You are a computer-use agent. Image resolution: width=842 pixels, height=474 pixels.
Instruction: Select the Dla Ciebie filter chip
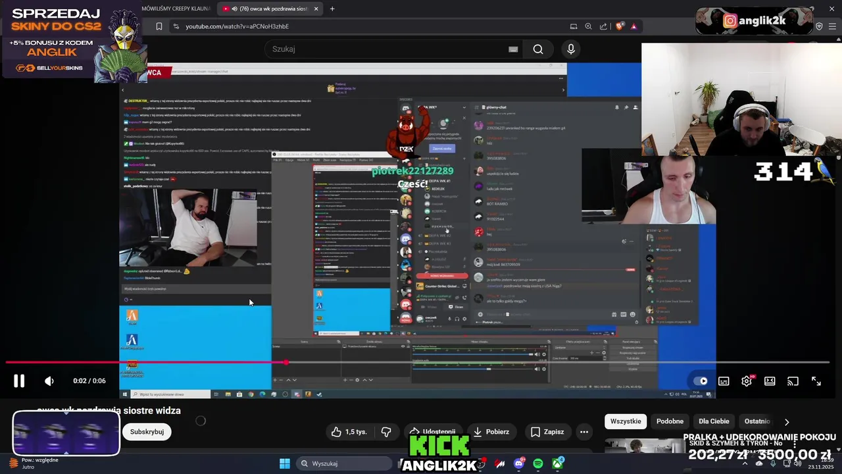pyautogui.click(x=714, y=421)
